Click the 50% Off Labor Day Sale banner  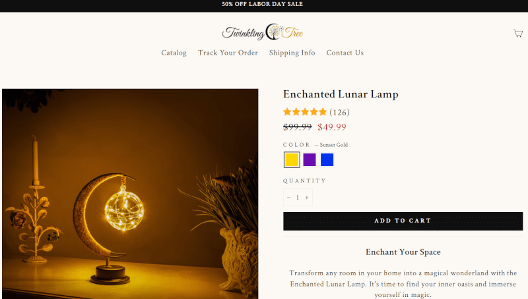coord(262,4)
